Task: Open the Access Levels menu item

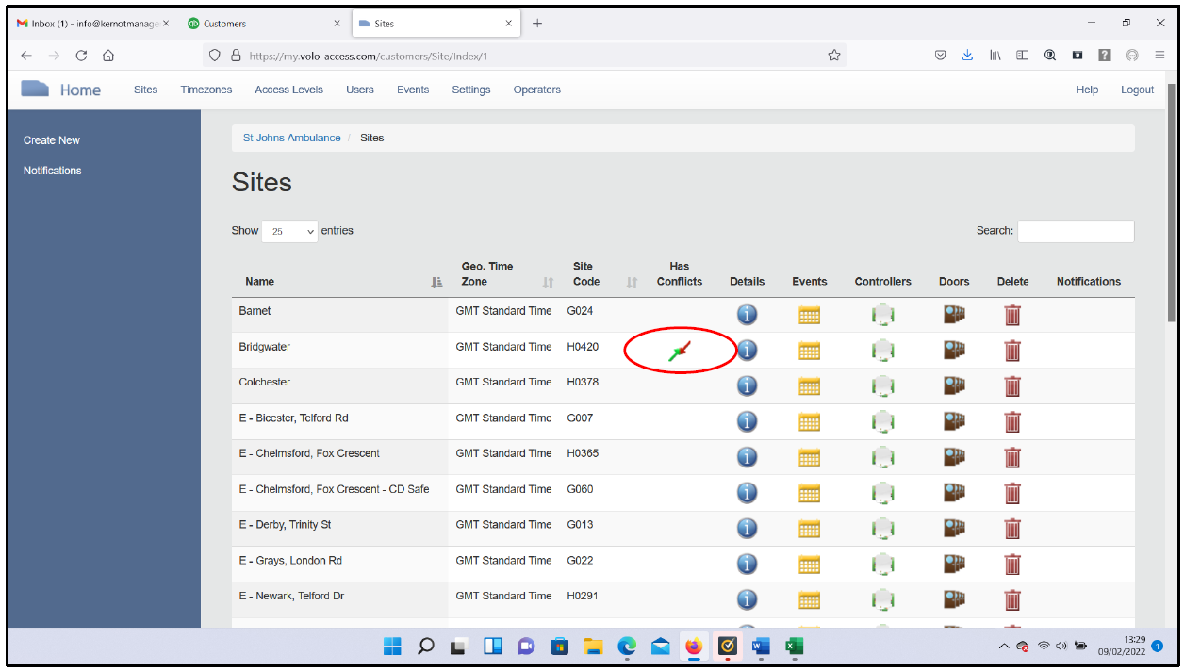Action: (x=288, y=90)
